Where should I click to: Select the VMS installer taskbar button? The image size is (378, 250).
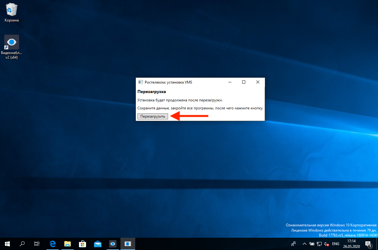[x=128, y=244]
